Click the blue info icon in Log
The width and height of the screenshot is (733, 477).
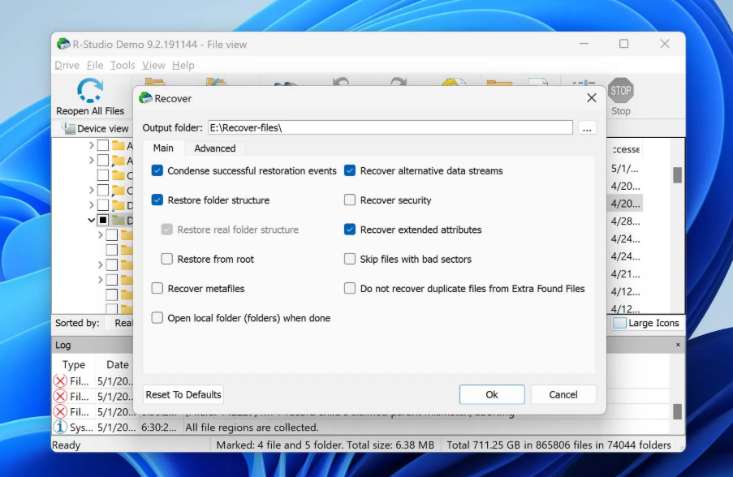point(60,427)
